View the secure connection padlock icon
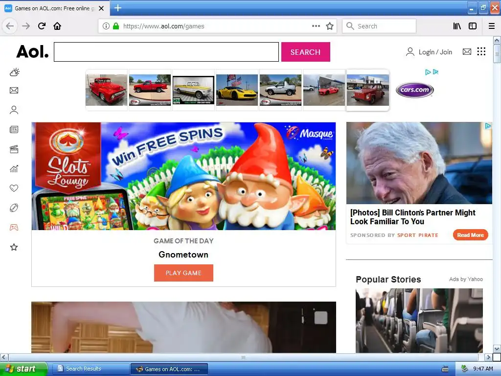The image size is (501, 376). tap(116, 26)
